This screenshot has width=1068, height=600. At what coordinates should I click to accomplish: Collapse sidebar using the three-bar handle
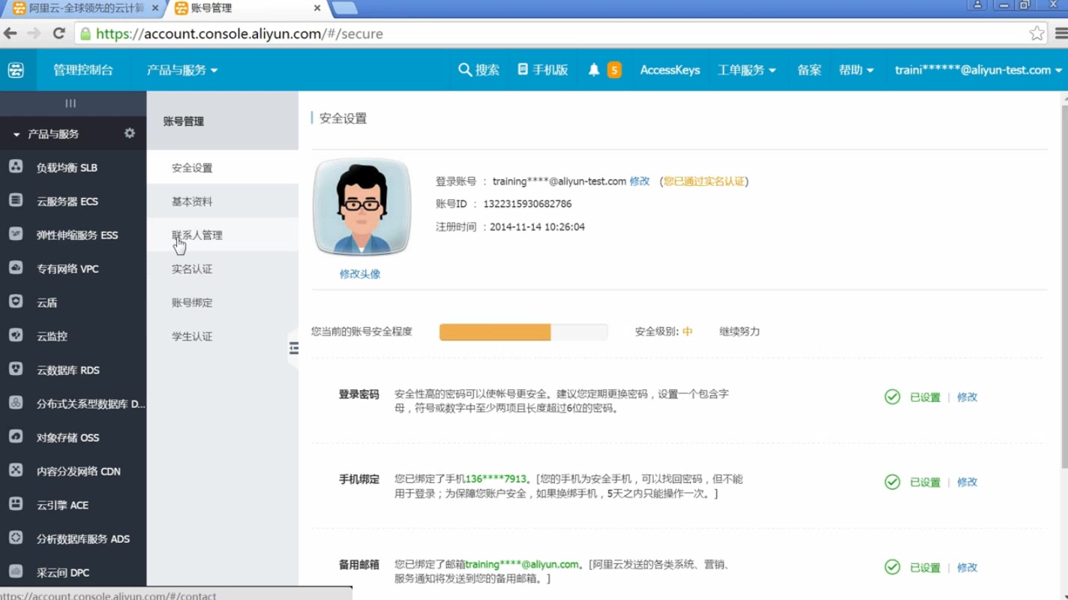click(x=70, y=103)
